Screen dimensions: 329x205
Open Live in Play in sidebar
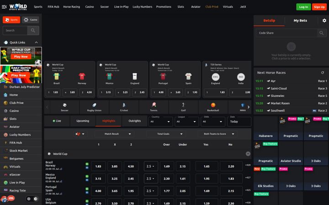click(x=21, y=182)
